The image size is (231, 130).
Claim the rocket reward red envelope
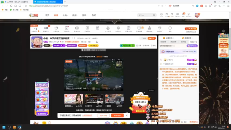140,111
